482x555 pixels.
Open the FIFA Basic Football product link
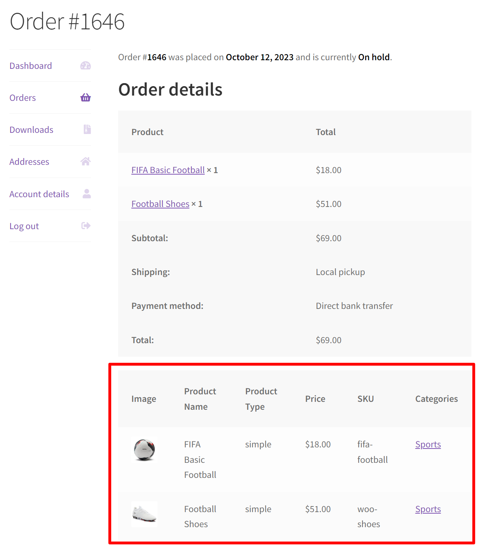[x=168, y=170]
